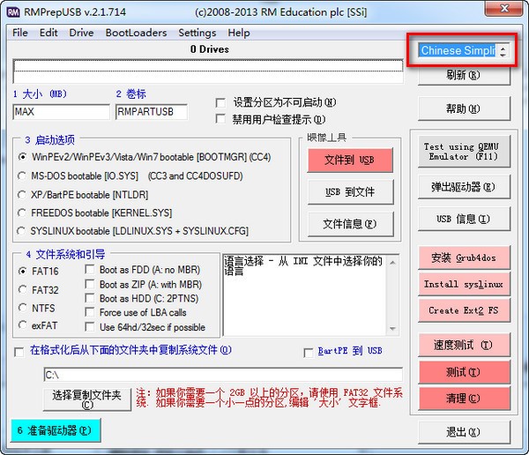Screen dimensions: 529x455
Task: Click the 退出 (X) exit button
Action: coord(464,432)
